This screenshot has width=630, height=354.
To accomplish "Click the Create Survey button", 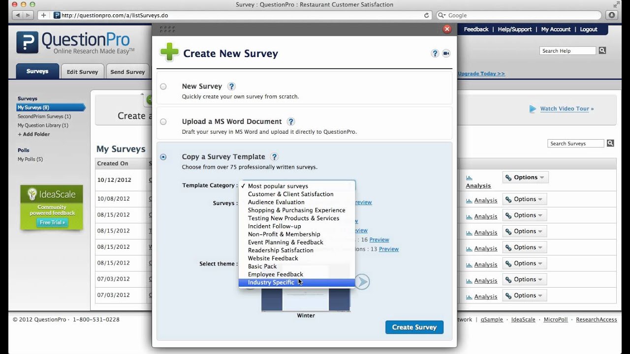I will click(x=414, y=327).
